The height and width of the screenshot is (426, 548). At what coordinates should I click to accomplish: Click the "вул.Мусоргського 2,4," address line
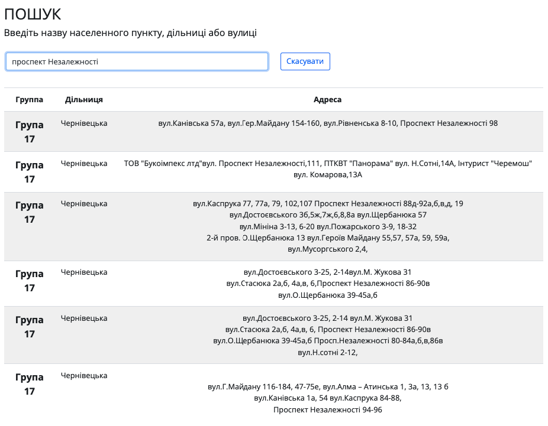click(328, 249)
